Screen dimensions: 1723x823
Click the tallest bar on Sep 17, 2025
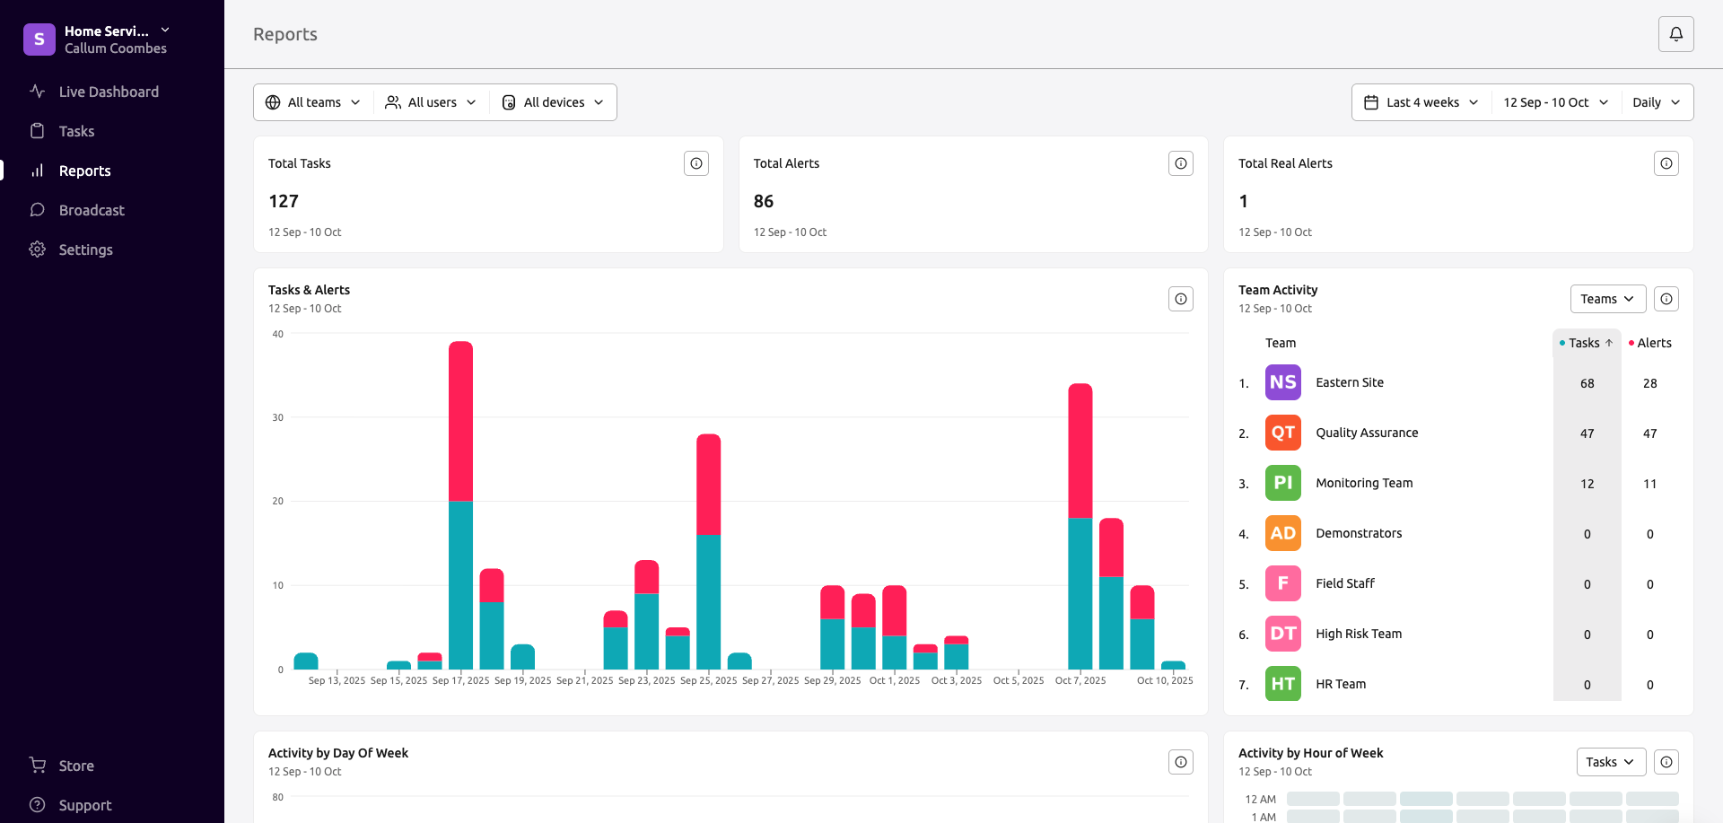[x=461, y=504]
